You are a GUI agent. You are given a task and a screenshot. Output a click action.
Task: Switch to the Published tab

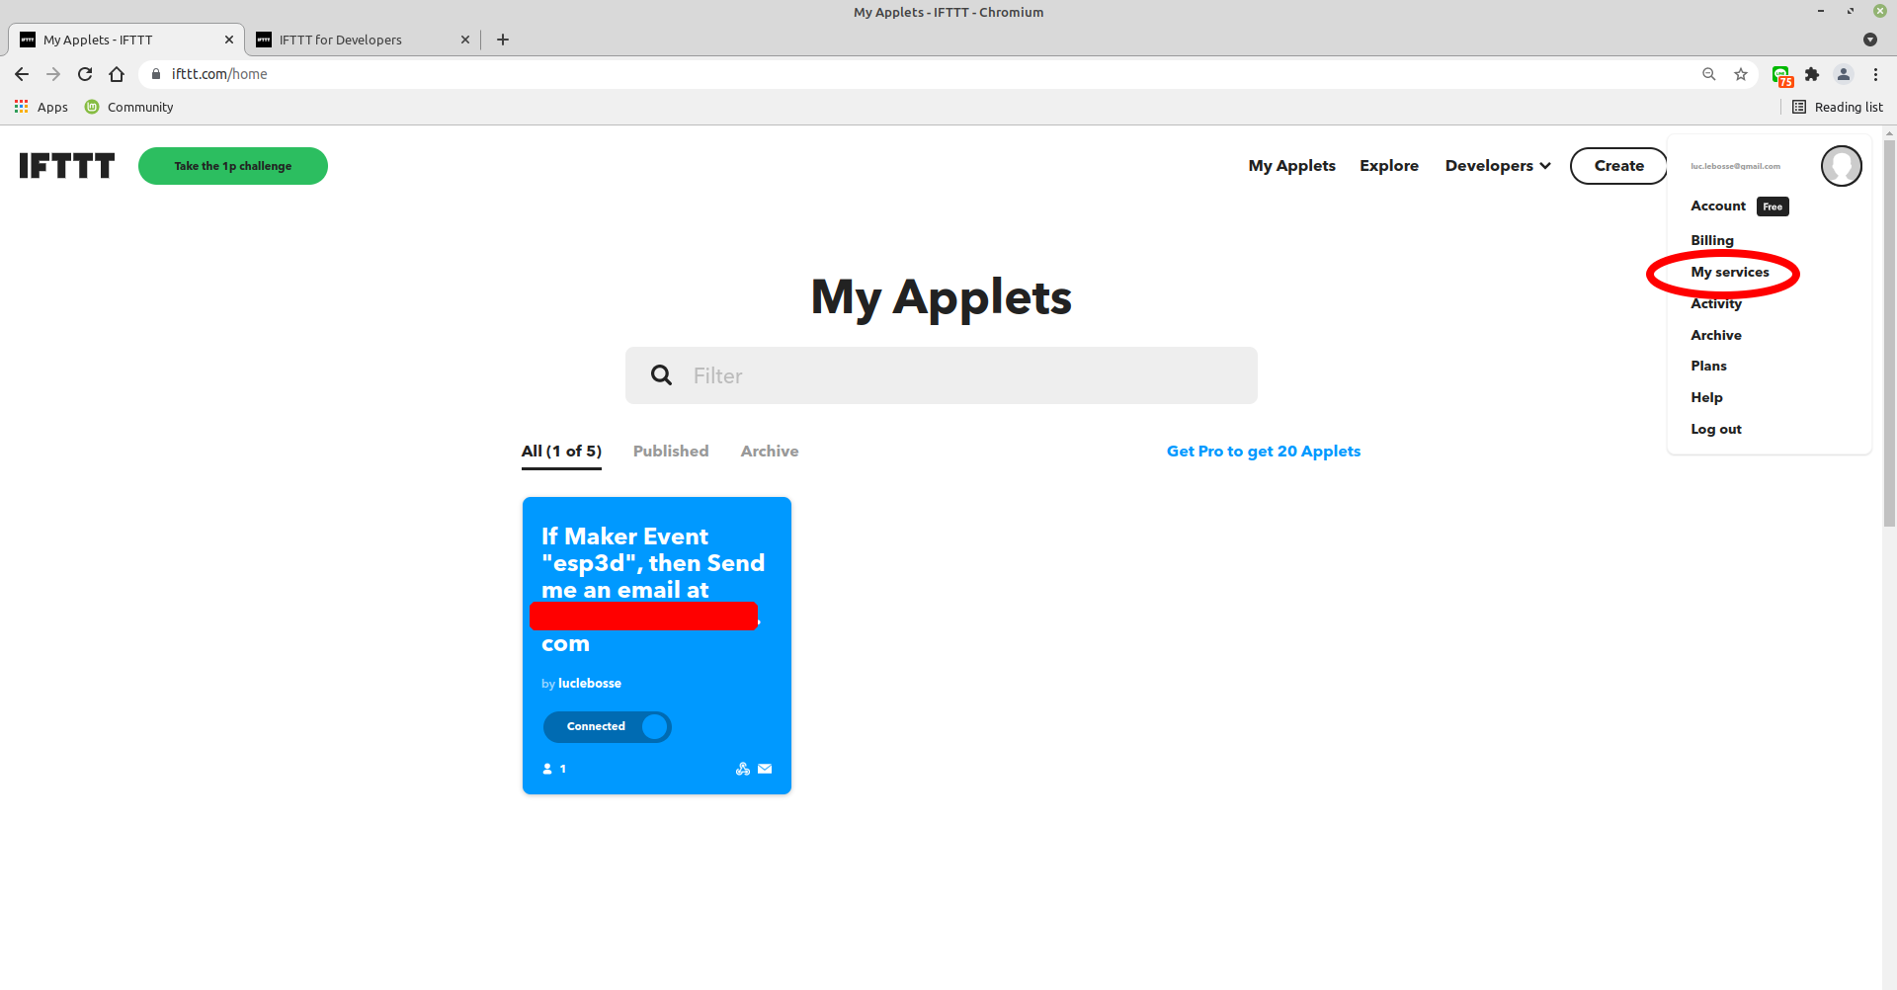[671, 452]
